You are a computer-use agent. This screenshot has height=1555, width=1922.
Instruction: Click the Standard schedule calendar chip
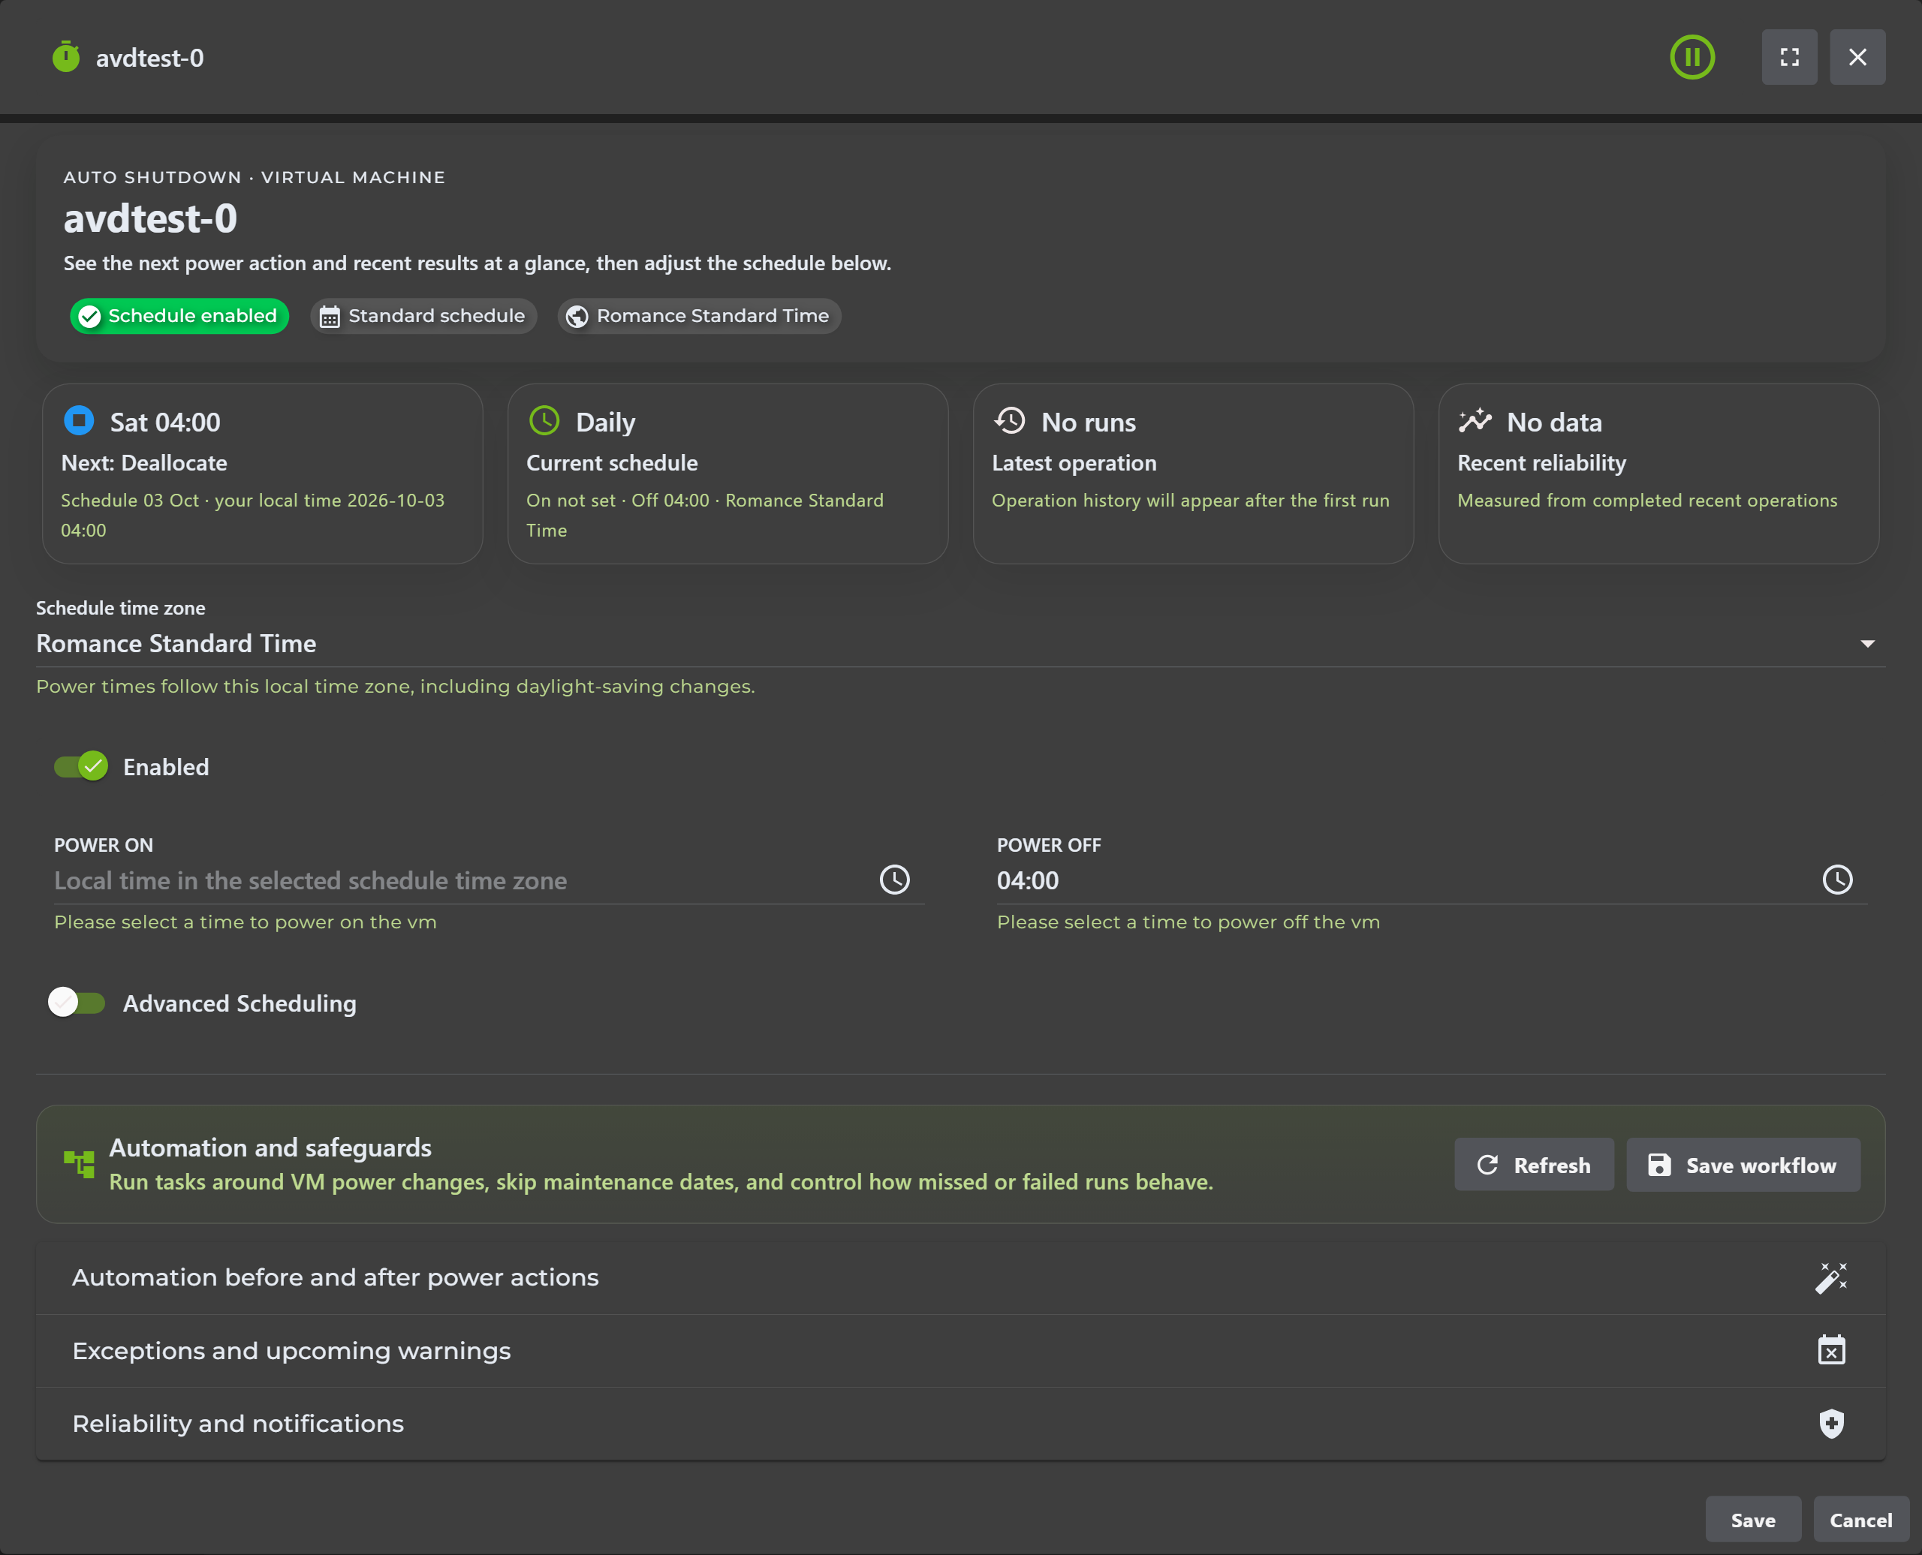(423, 316)
